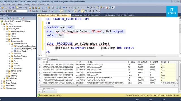Viewport: 181px width, 101px height.
Task: Collapse the Programmability folder
Action: 7,41
